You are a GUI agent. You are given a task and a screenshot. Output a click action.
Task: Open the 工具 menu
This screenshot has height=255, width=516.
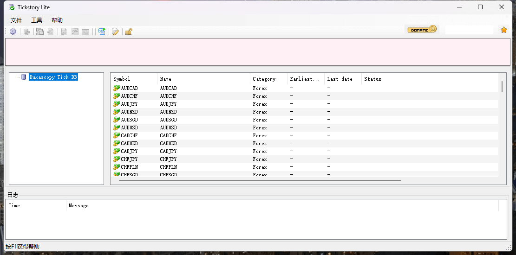pyautogui.click(x=37, y=20)
